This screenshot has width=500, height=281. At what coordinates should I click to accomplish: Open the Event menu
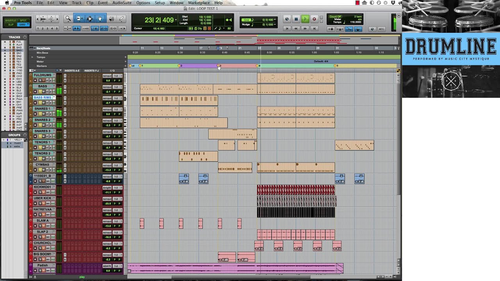tap(103, 3)
